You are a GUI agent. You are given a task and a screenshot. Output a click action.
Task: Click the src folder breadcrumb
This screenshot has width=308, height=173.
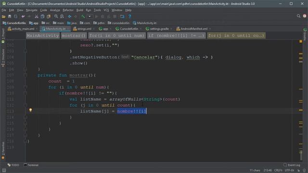(x=46, y=23)
